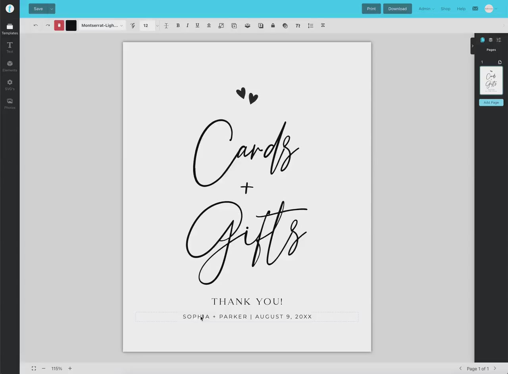Open the Photos sidebar panel
Viewport: 508px width, 374px height.
[10, 103]
